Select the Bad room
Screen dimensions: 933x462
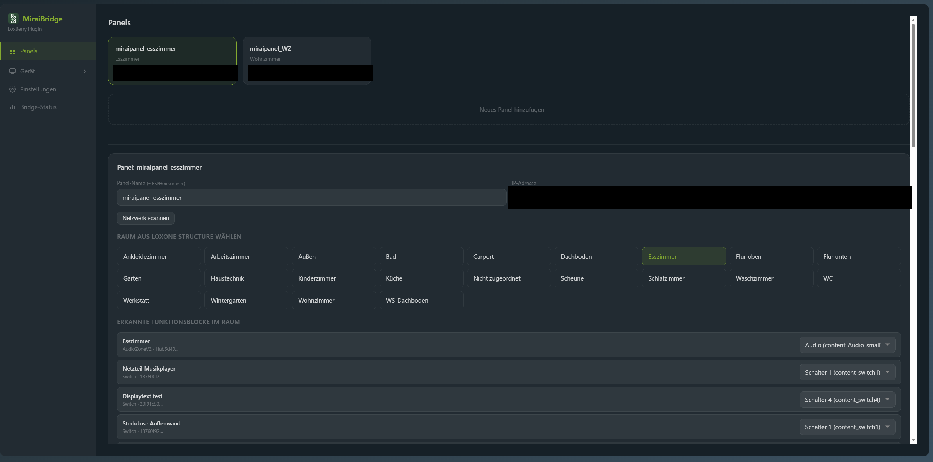pos(421,257)
